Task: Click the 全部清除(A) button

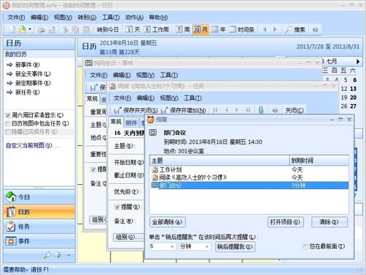Action: click(x=168, y=222)
